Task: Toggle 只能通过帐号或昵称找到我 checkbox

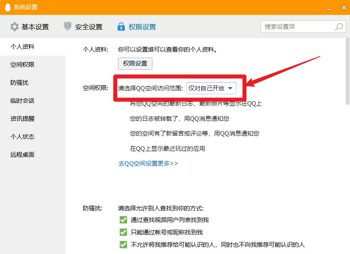Action: click(123, 232)
